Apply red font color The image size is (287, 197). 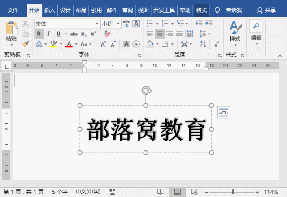pyautogui.click(x=69, y=44)
